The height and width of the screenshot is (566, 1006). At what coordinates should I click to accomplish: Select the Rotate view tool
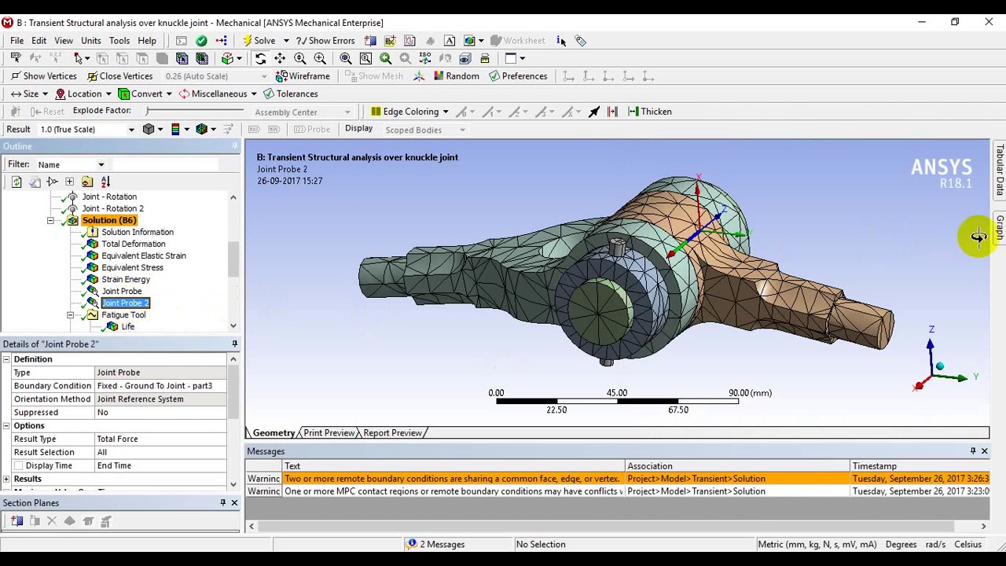tap(260, 58)
